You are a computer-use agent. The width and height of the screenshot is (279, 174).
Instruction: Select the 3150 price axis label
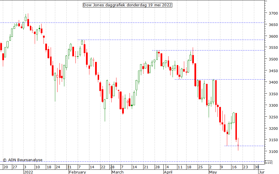point(273,140)
